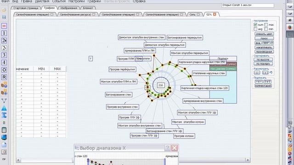Screen dimensions: 294x165
Task: Switch to the Блокнот tab
Action: pos(88,8)
